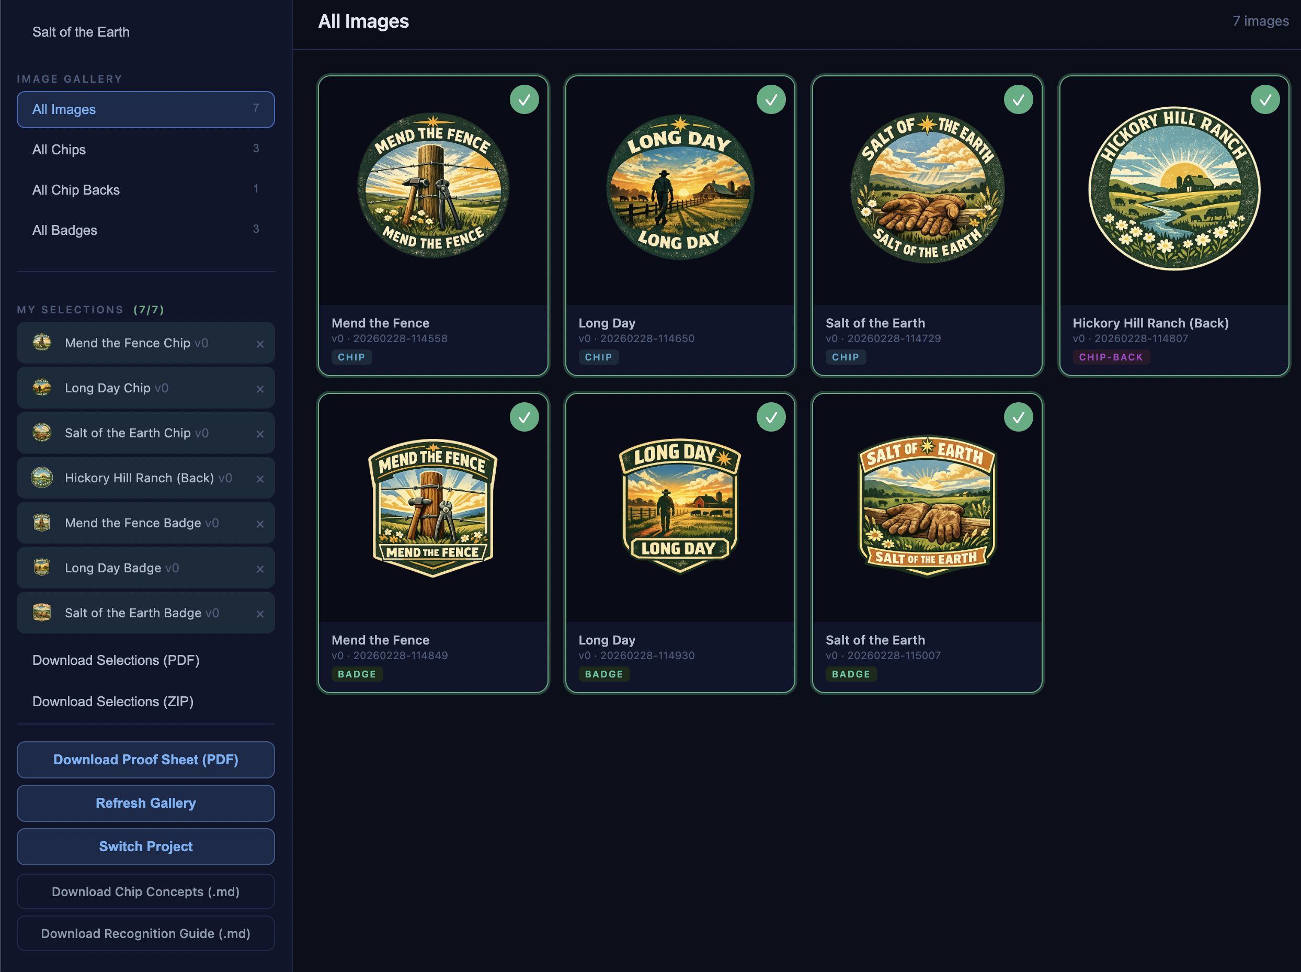The width and height of the screenshot is (1301, 972).
Task: Click Download Proof Sheet (PDF)
Action: (x=146, y=760)
